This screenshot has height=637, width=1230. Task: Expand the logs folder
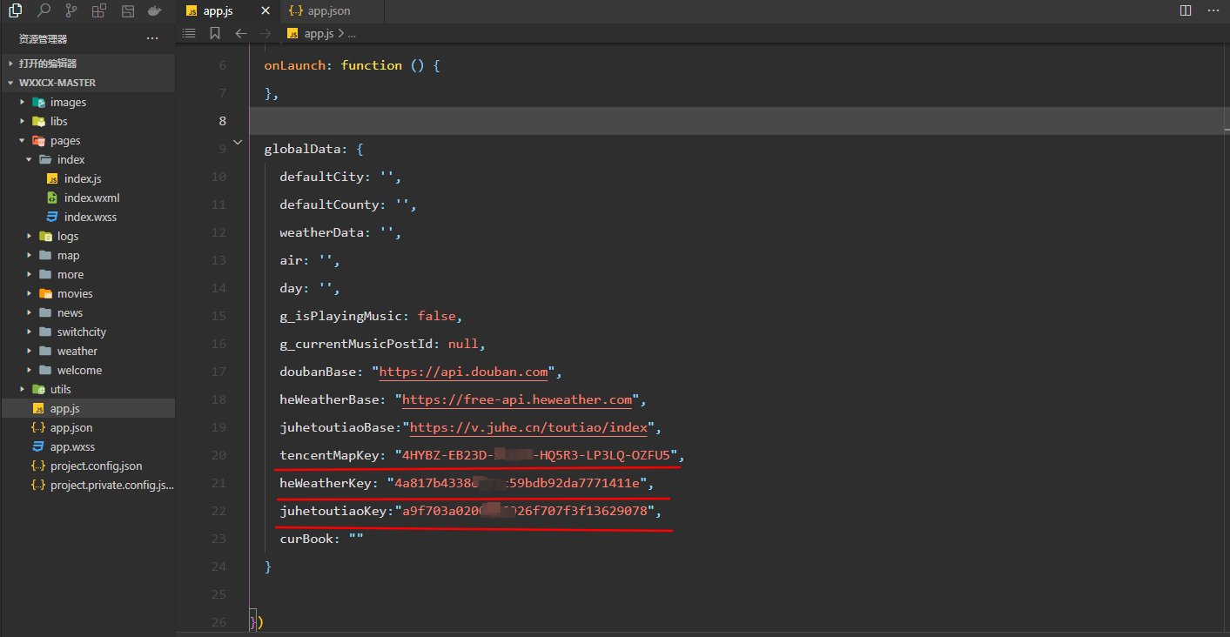pyautogui.click(x=87, y=236)
